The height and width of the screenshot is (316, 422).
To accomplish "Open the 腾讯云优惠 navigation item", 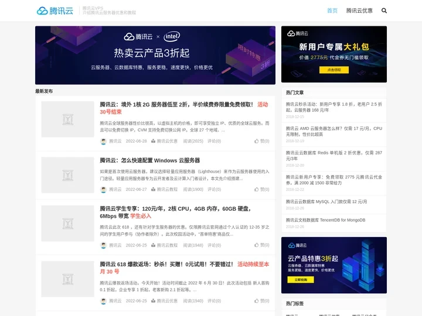I will (x=359, y=11).
